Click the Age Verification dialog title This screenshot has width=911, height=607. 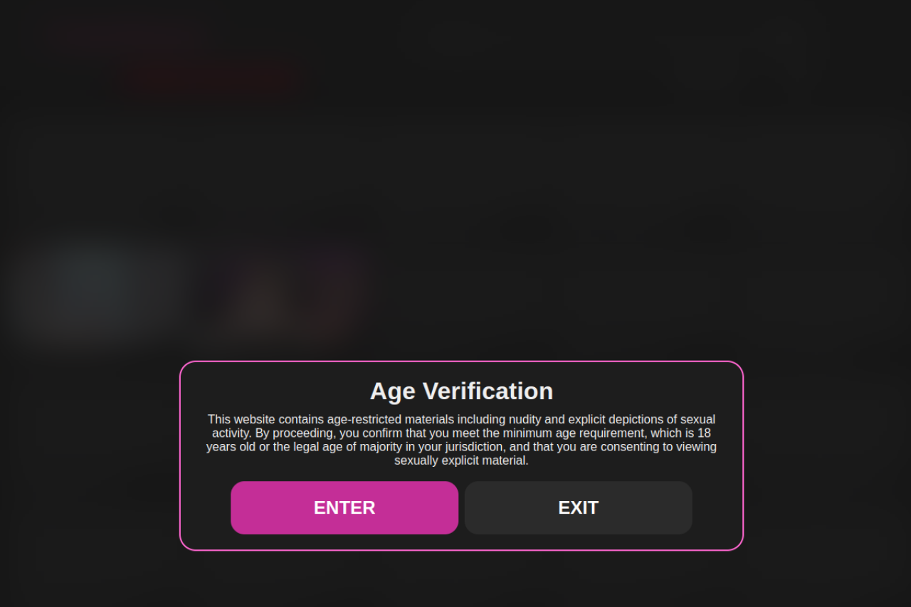[x=461, y=391]
